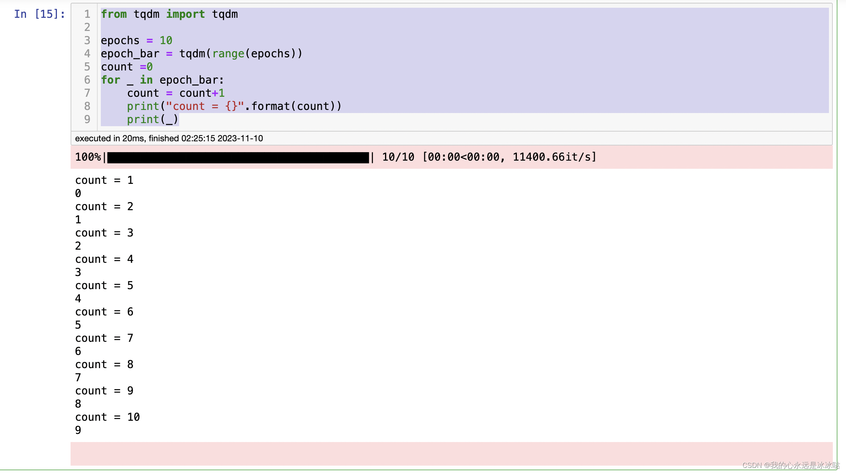846x473 pixels.
Task: Click the 'count = 5' output line
Action: click(x=104, y=286)
